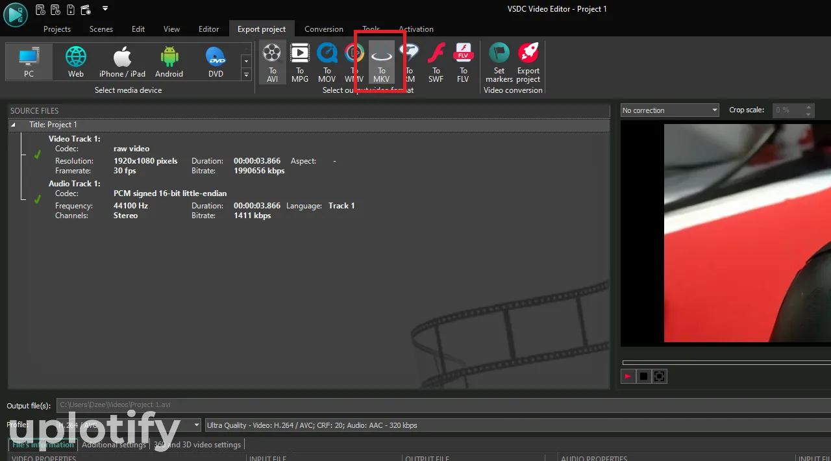Viewport: 831px width, 461px height.
Task: Open the Activation ribbon tab
Action: [416, 29]
